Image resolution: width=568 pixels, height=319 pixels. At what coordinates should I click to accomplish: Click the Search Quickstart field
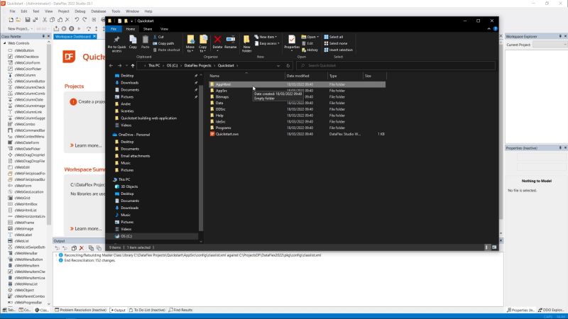coord(395,65)
